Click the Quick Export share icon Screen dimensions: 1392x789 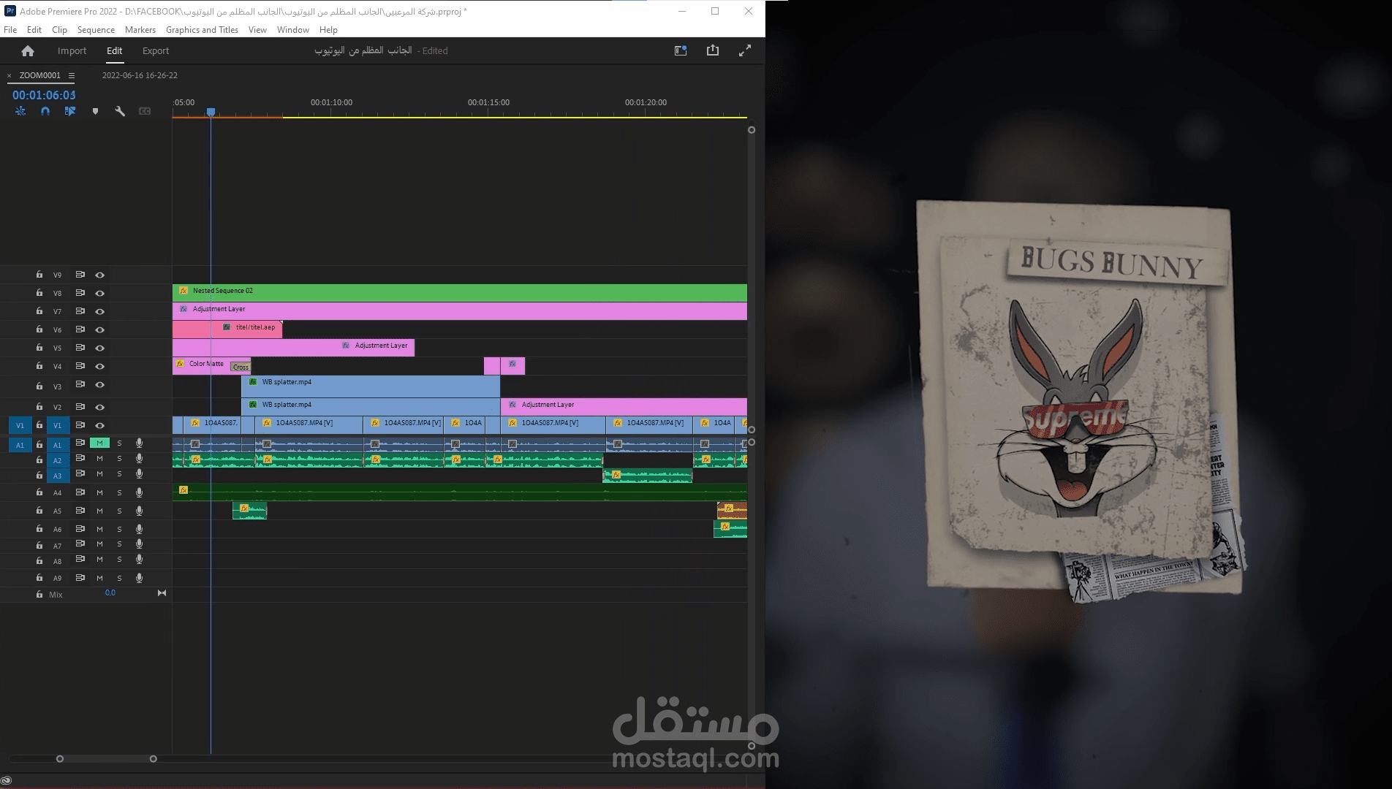[713, 50]
